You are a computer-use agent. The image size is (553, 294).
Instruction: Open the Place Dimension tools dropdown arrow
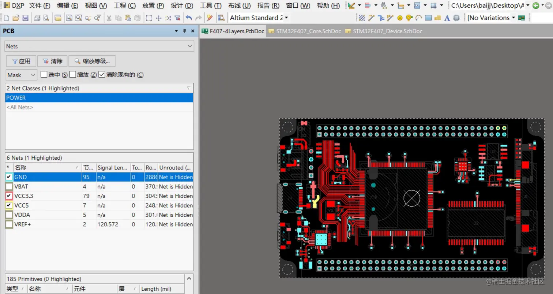409,5
